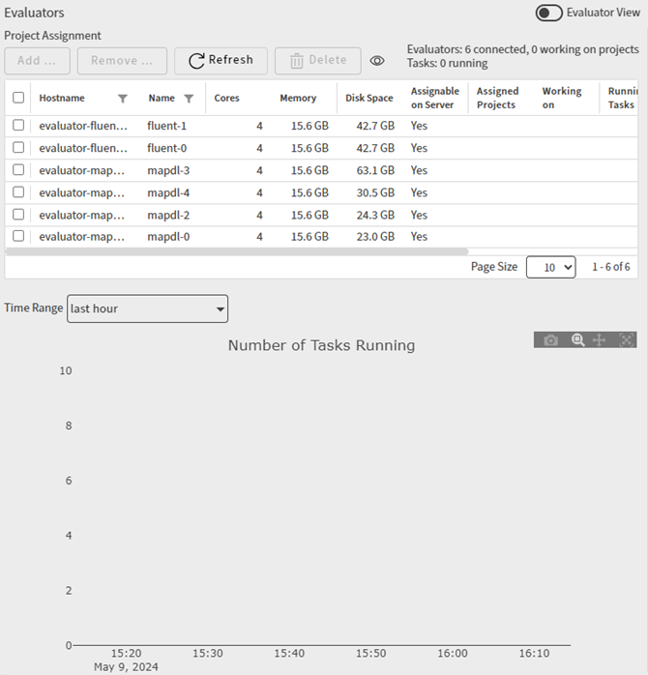This screenshot has height=675, width=648.
Task: Click the Refresh button
Action: tap(221, 61)
